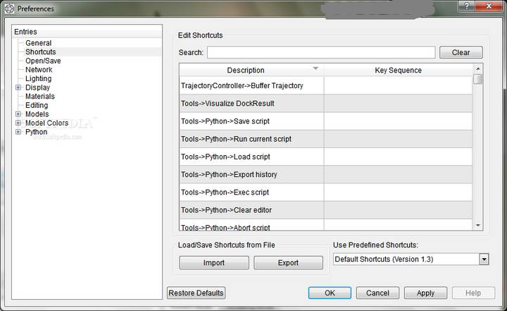
Task: Click Key Sequence cell for Exec script
Action: point(398,193)
